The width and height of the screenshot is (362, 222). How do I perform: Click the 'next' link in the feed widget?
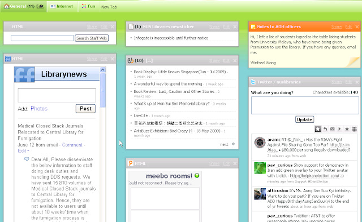[224, 144]
